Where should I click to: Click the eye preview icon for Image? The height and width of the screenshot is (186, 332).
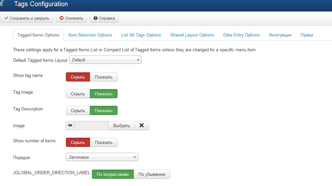click(x=70, y=126)
